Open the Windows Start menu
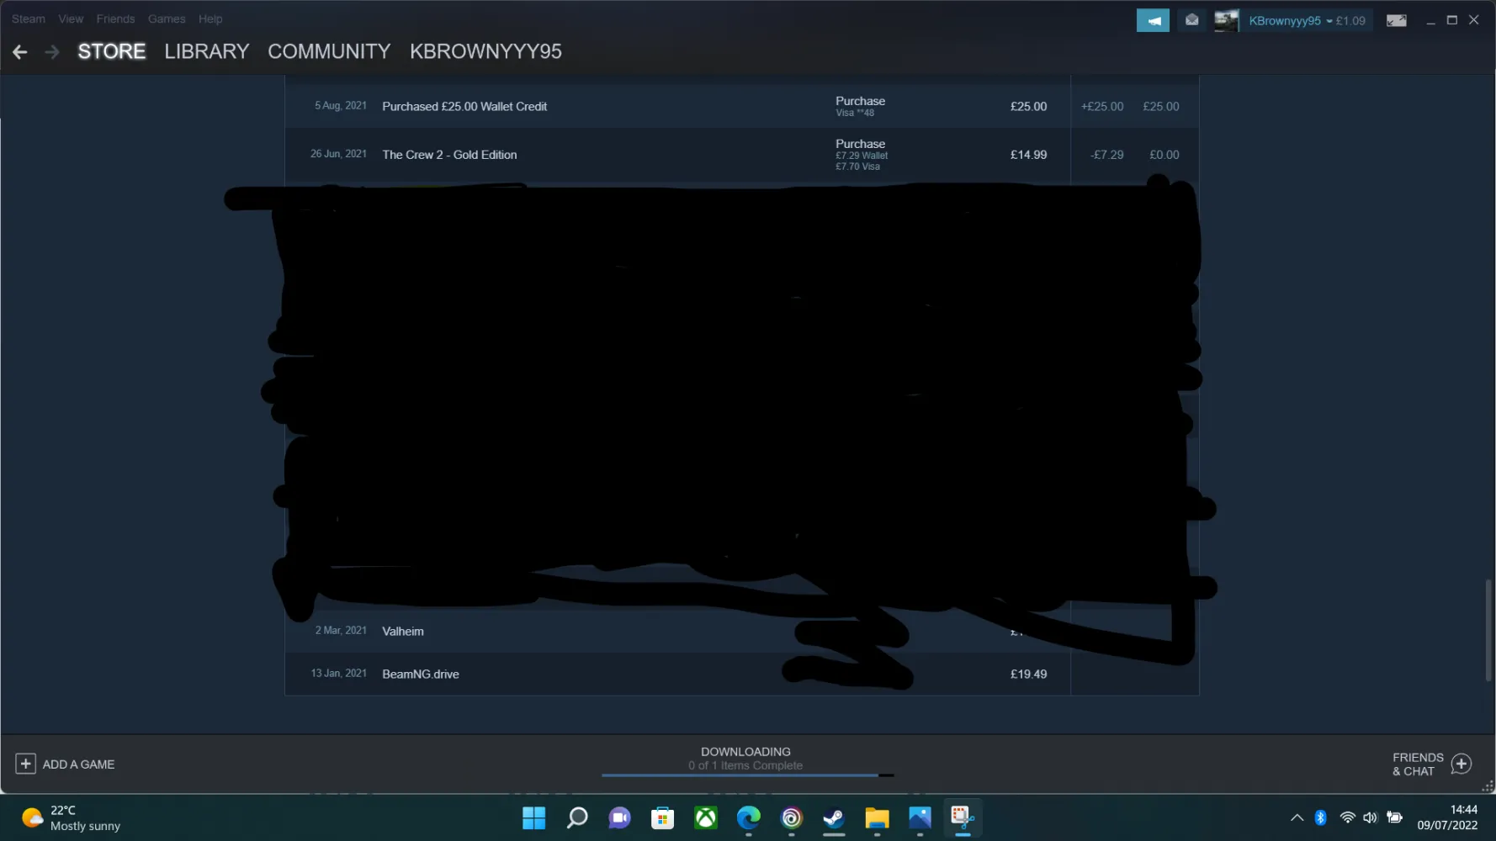The height and width of the screenshot is (841, 1496). 533,818
